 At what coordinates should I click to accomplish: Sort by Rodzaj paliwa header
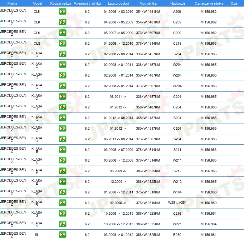pyautogui.click(x=61, y=3)
